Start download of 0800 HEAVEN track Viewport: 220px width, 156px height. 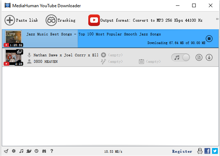coord(209,57)
